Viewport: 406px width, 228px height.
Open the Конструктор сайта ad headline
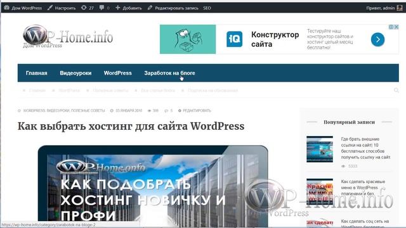[x=275, y=39]
